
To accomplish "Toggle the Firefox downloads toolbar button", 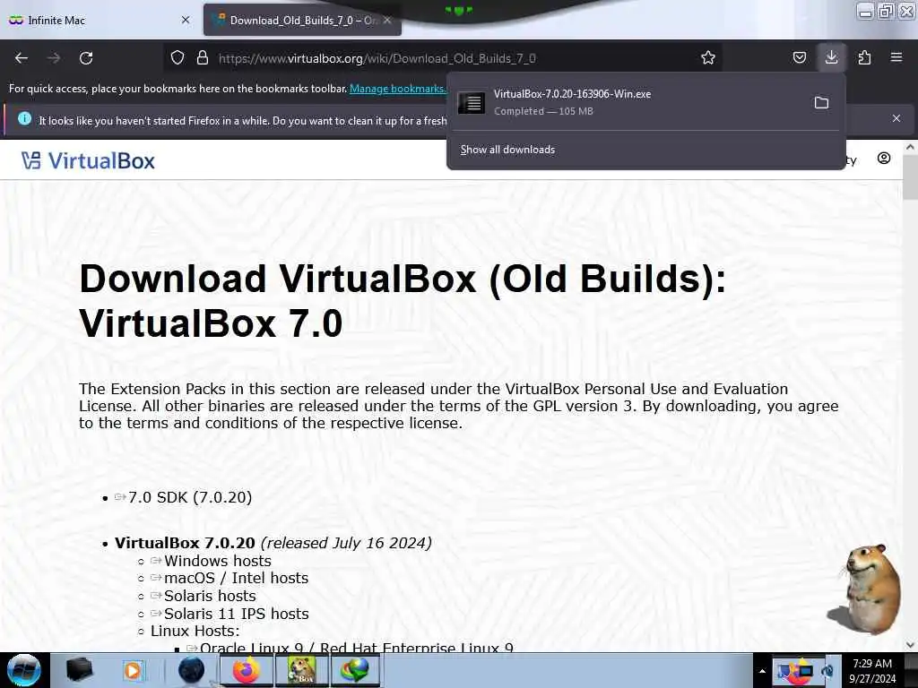I will coord(831,57).
